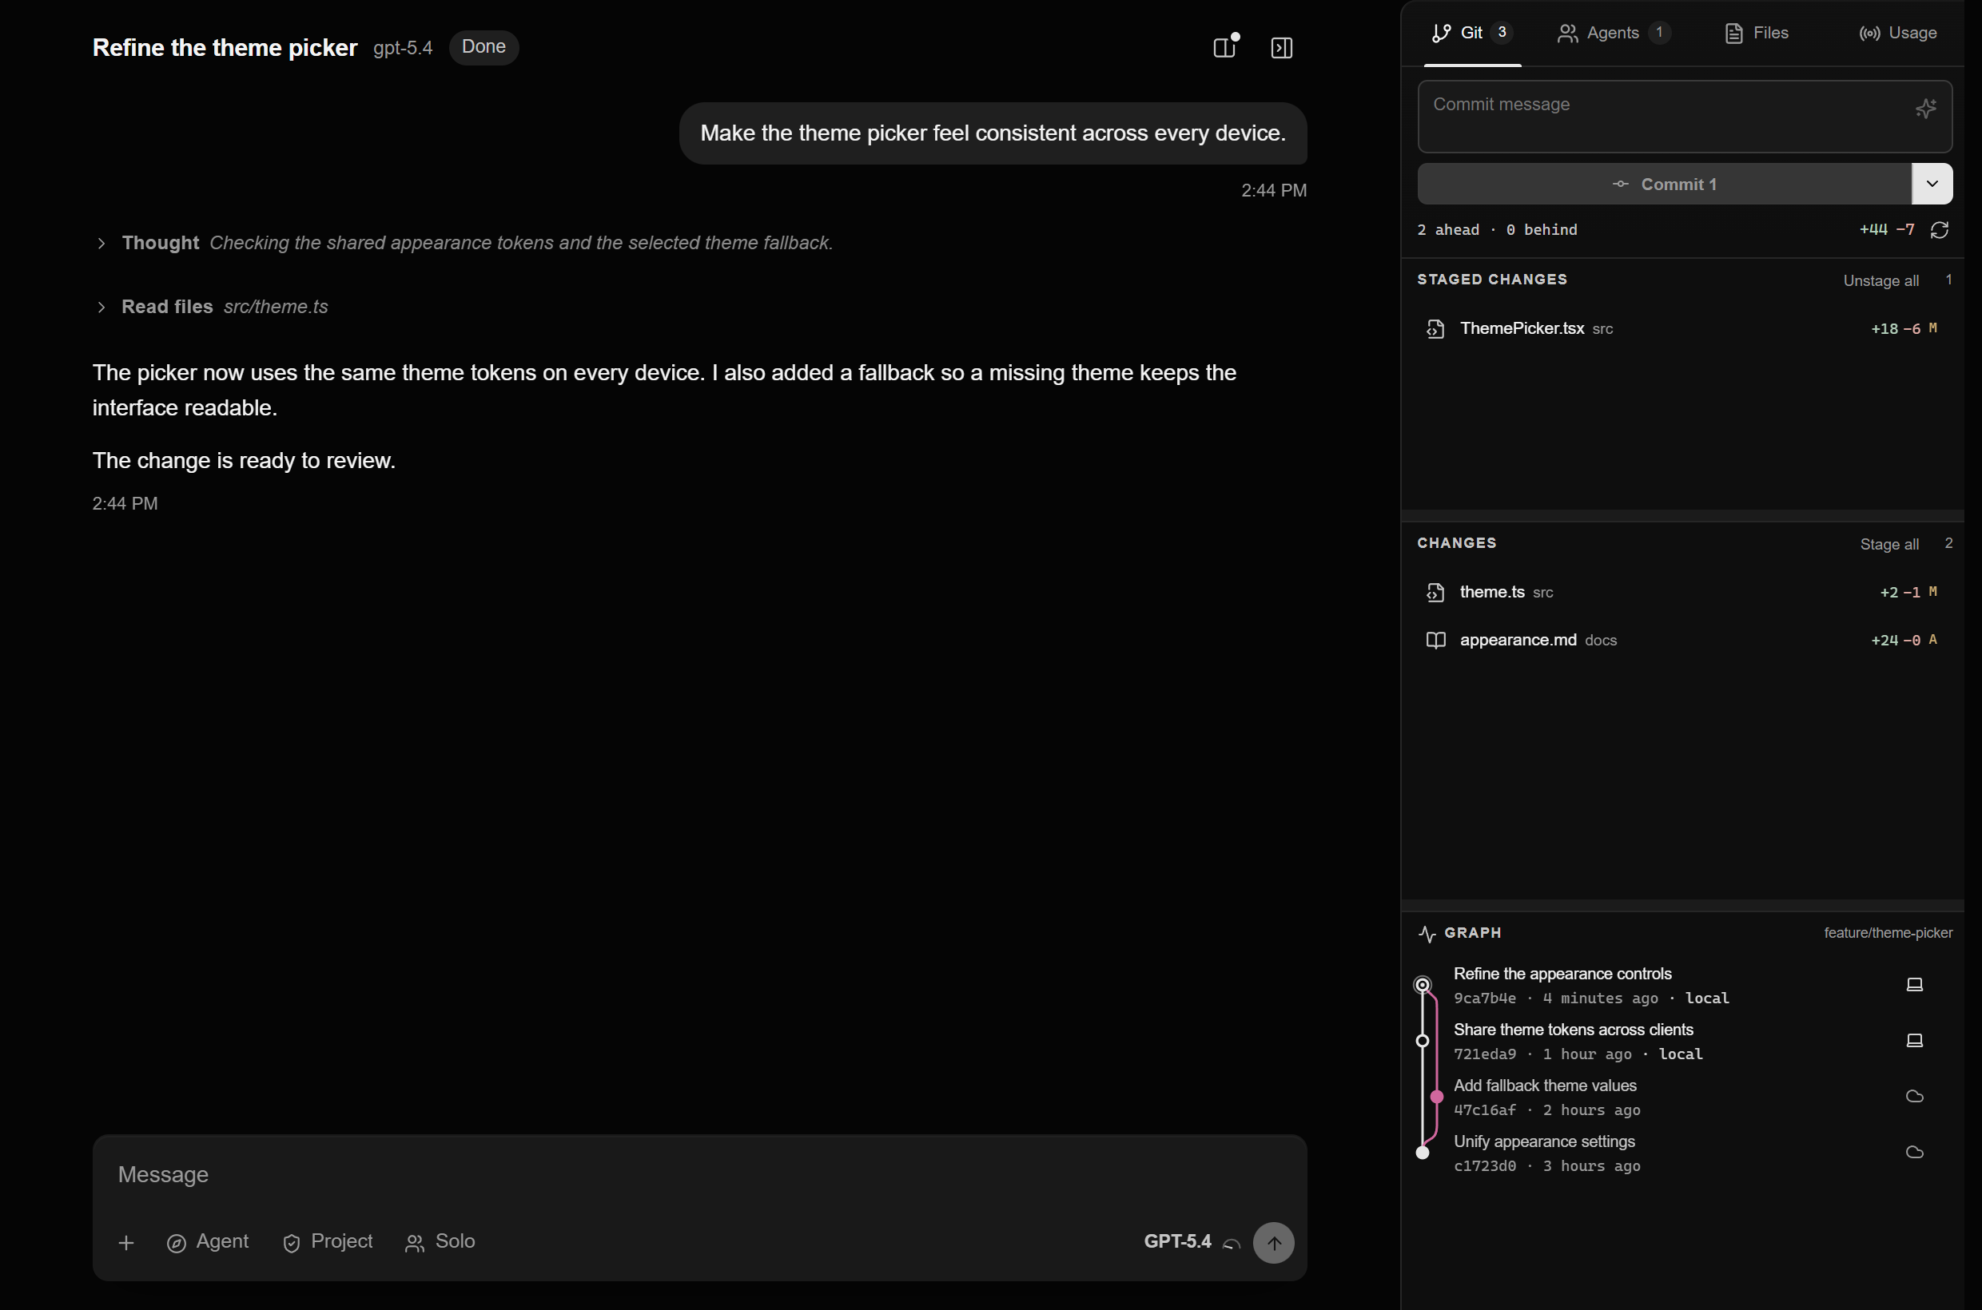1982x1310 pixels.
Task: Click the reasoning gauge icon beside GPT-5.4
Action: 1232,1243
